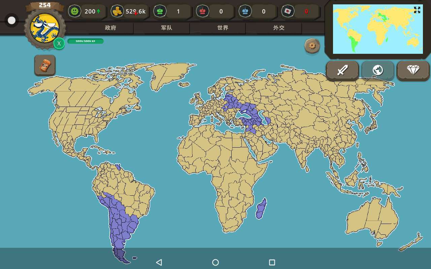
Task: Tap the white floating circle button
Action: tap(12, 21)
